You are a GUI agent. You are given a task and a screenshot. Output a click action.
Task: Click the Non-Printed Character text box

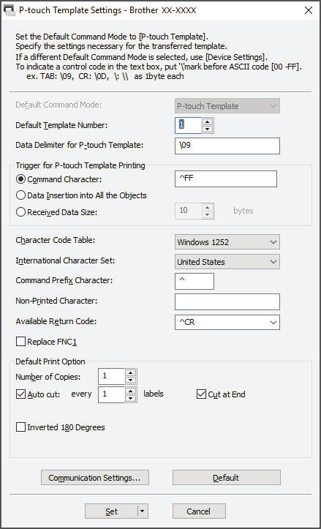(227, 301)
